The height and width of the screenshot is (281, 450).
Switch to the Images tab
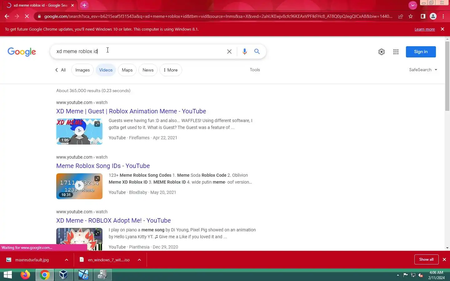coord(82,70)
